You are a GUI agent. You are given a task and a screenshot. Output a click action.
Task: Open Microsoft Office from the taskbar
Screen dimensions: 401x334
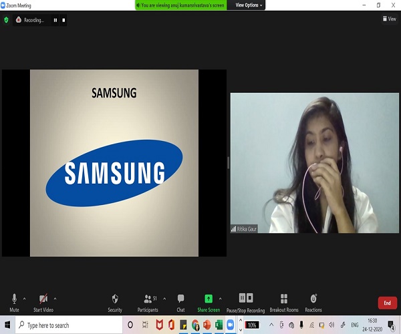171,325
